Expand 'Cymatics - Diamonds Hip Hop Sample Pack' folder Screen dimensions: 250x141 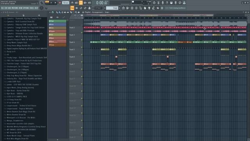pos(24,18)
